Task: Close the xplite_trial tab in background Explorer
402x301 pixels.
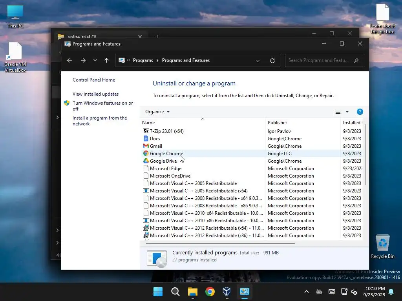Action: point(140,36)
